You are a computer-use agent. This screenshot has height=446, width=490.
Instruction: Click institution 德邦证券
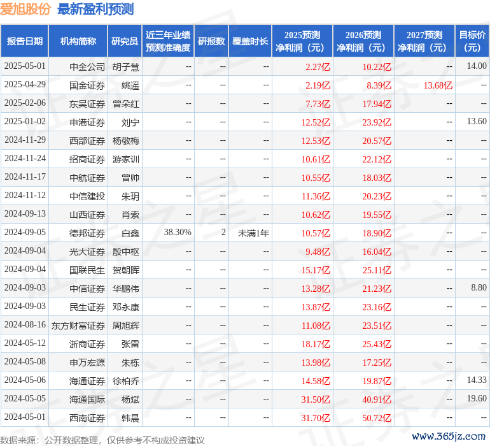pos(87,233)
